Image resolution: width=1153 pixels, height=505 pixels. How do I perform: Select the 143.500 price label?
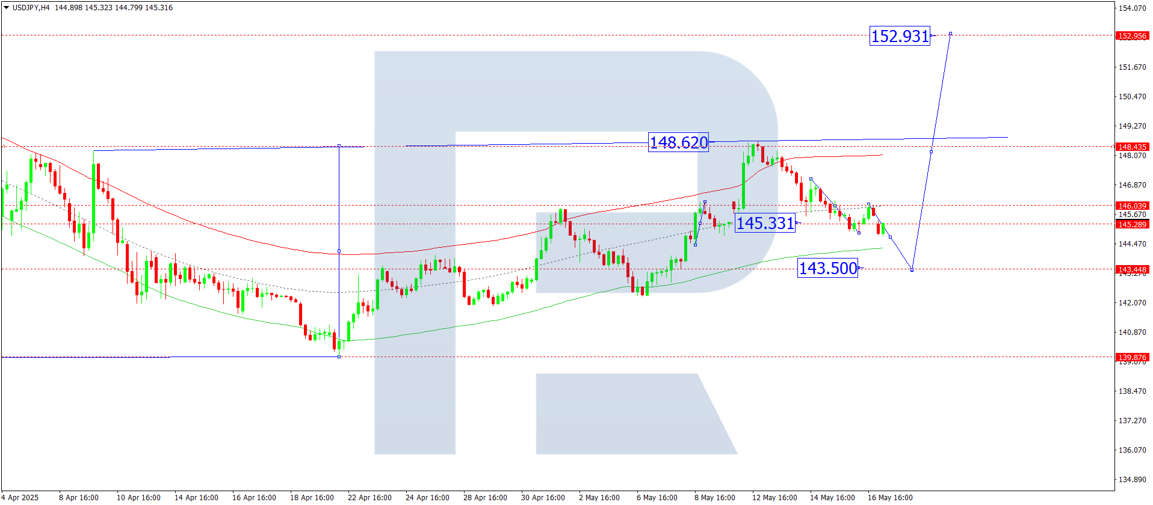(828, 268)
